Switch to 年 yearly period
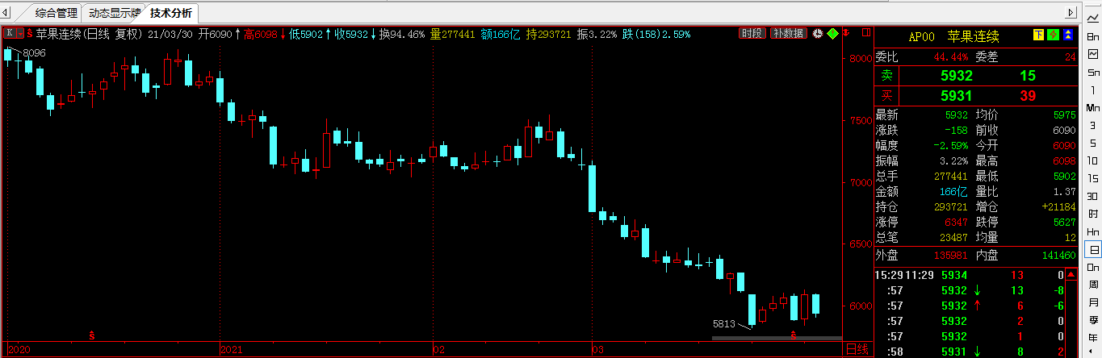This screenshot has width=1102, height=358. coord(1093,337)
